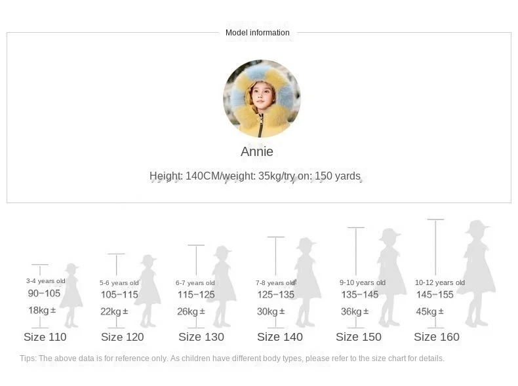Image resolution: width=518 pixels, height=386 pixels.
Task: Click the girl silhouette for Size 120
Action: (x=148, y=292)
